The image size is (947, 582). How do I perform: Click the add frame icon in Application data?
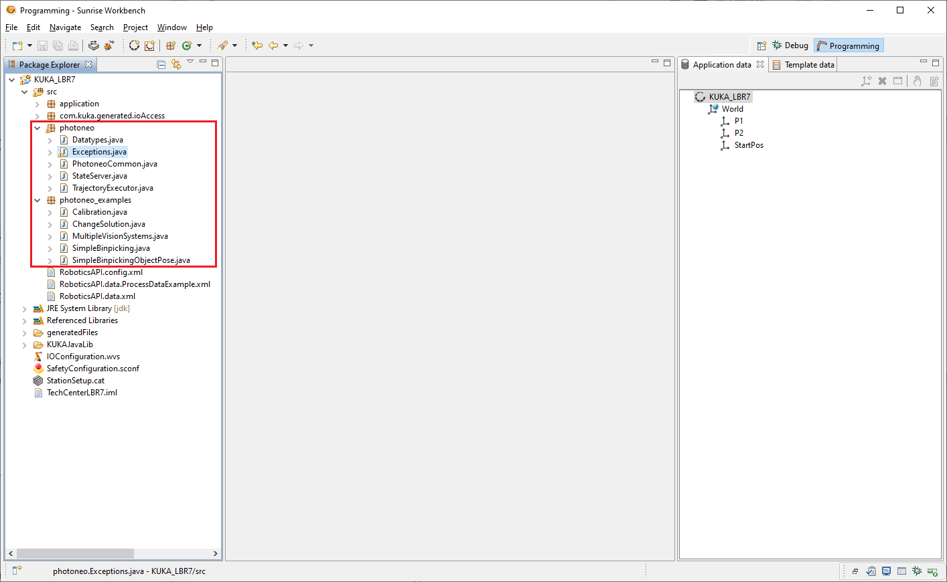pyautogui.click(x=867, y=81)
